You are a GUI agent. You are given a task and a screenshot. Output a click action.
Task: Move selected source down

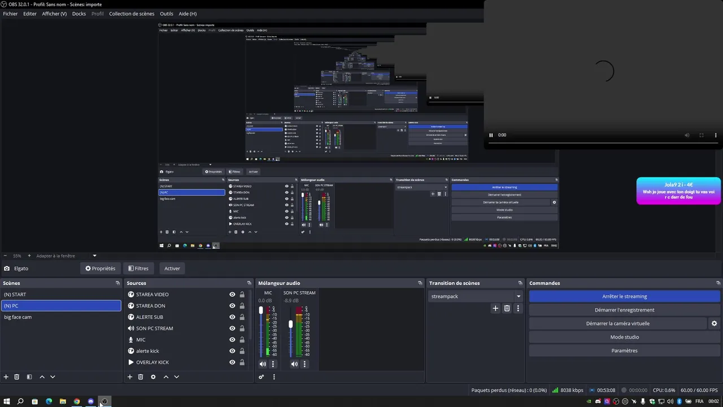pos(177,377)
